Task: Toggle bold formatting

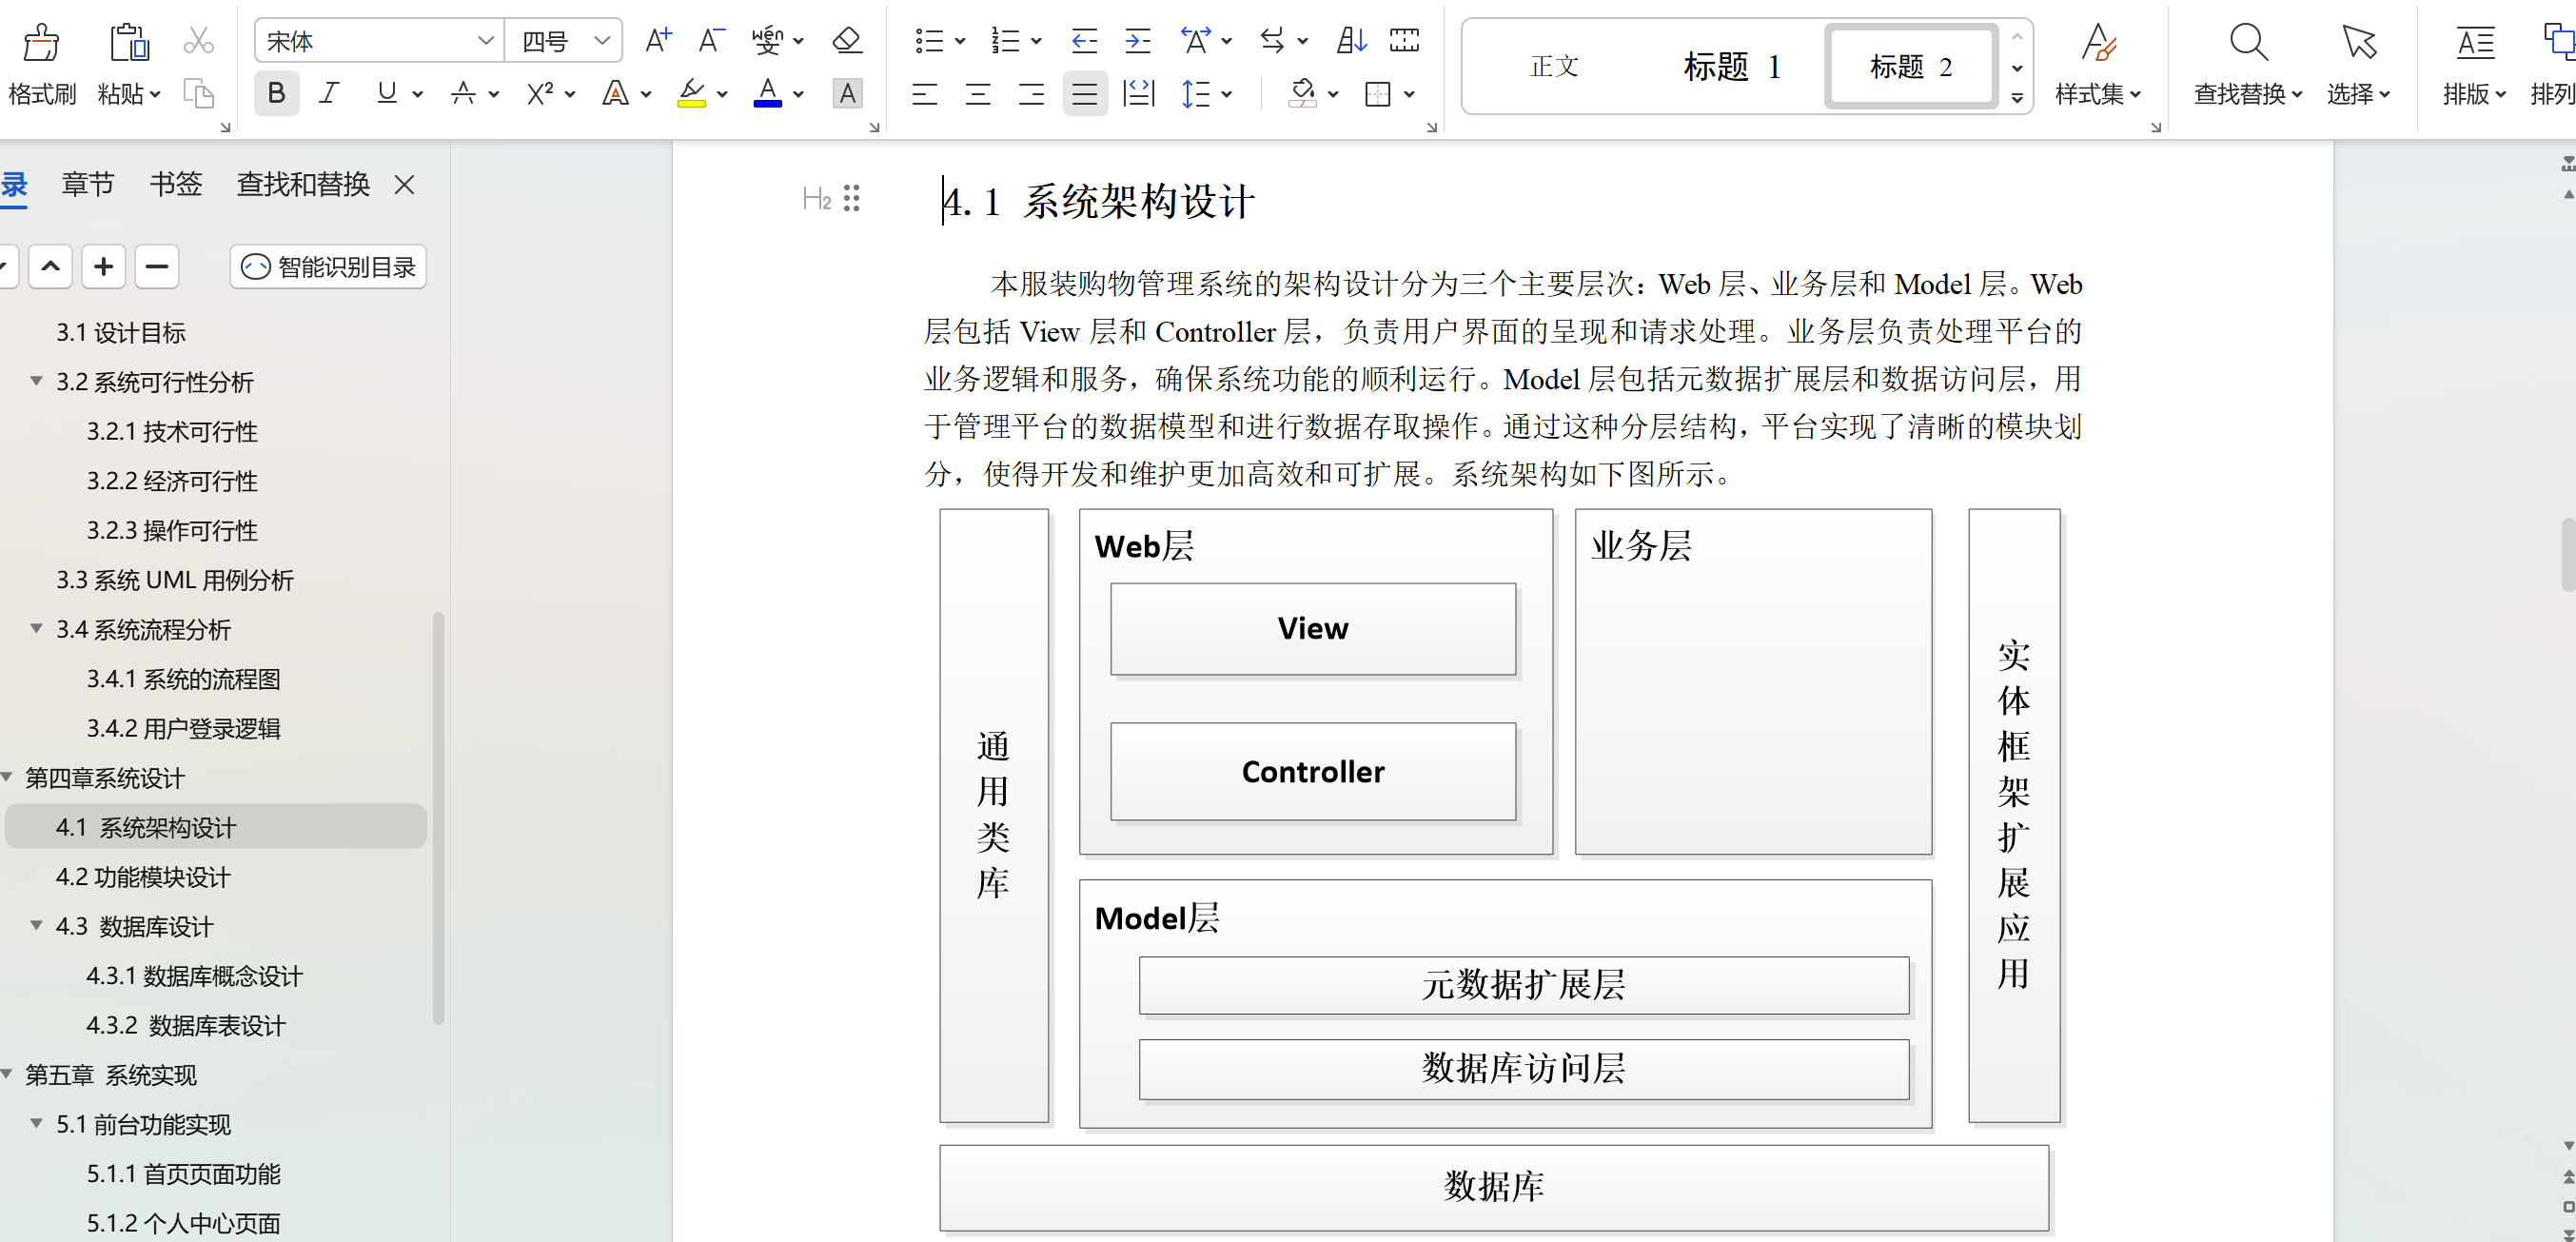Action: [276, 93]
